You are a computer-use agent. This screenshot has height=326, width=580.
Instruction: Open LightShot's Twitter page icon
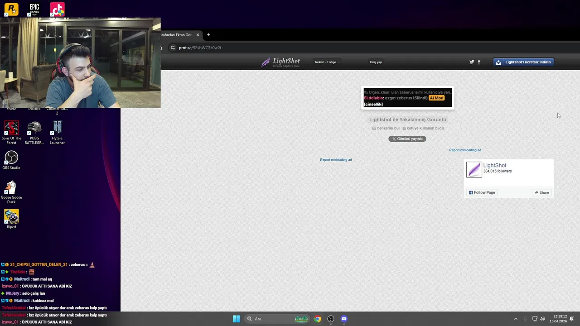[472, 62]
